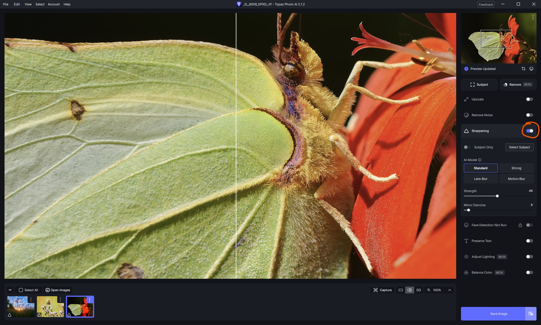Viewport: 541px width, 325px height.
Task: Open options menu on selected butterfly thumbnail
Action: [90, 300]
